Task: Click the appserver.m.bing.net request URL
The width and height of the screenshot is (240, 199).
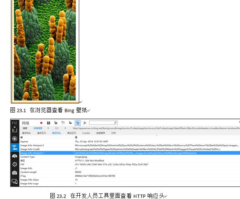Action: click(x=156, y=128)
